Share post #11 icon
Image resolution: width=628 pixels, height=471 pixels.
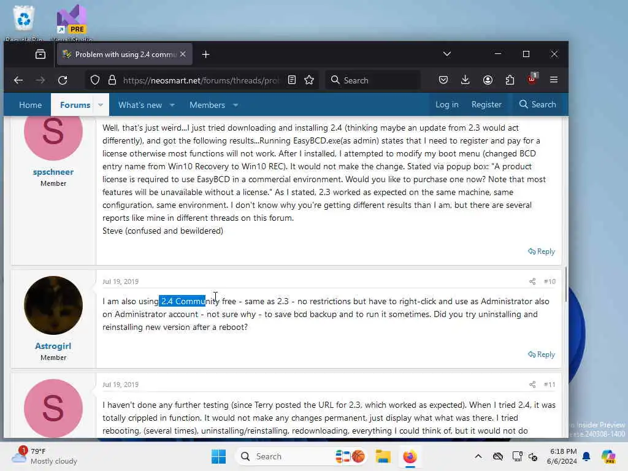click(x=532, y=385)
